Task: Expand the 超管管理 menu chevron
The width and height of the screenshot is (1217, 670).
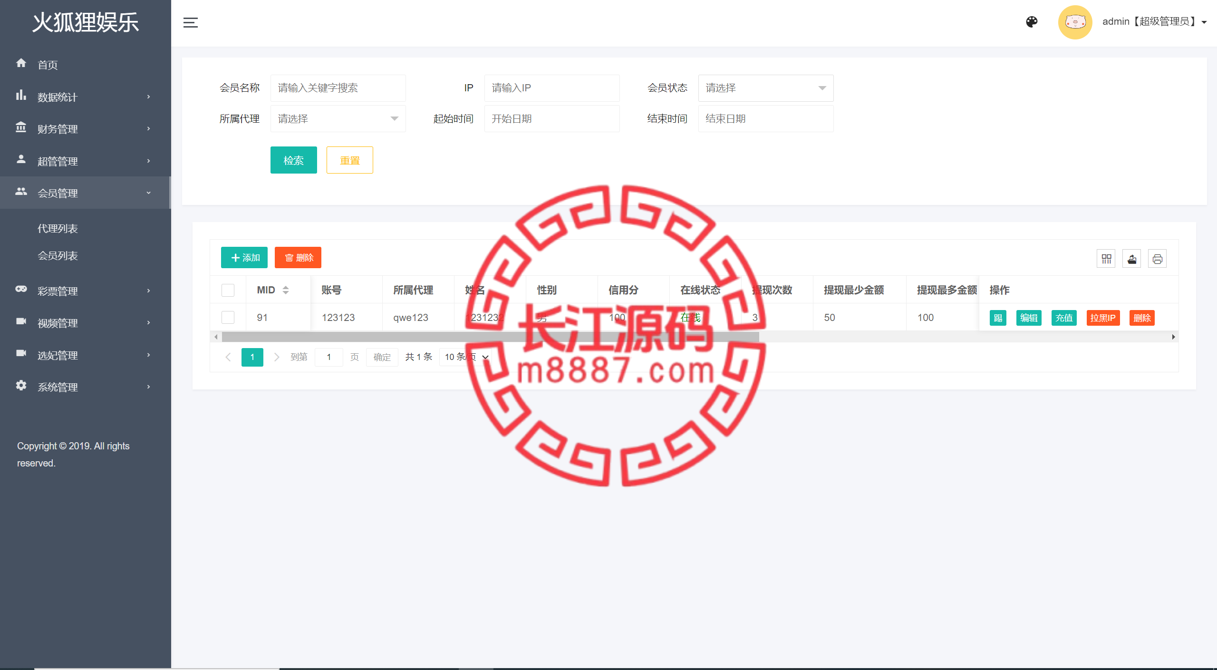Action: (x=149, y=161)
